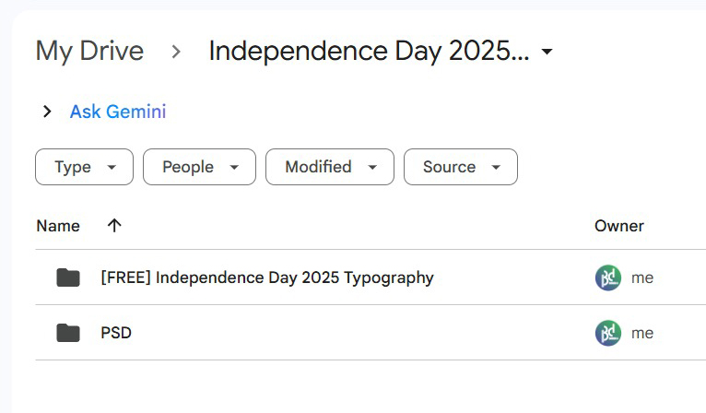
Task: Click the Owner column header
Action: pos(619,226)
